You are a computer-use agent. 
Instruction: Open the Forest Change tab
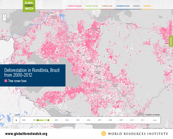[x=74, y=6]
